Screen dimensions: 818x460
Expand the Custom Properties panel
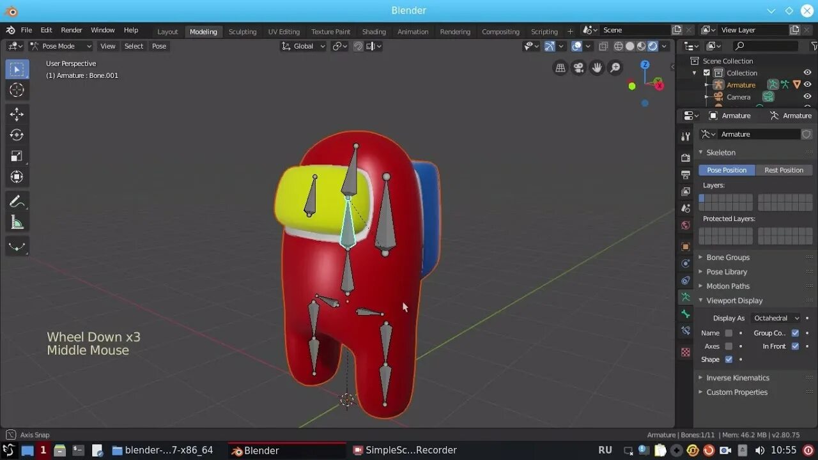point(737,392)
